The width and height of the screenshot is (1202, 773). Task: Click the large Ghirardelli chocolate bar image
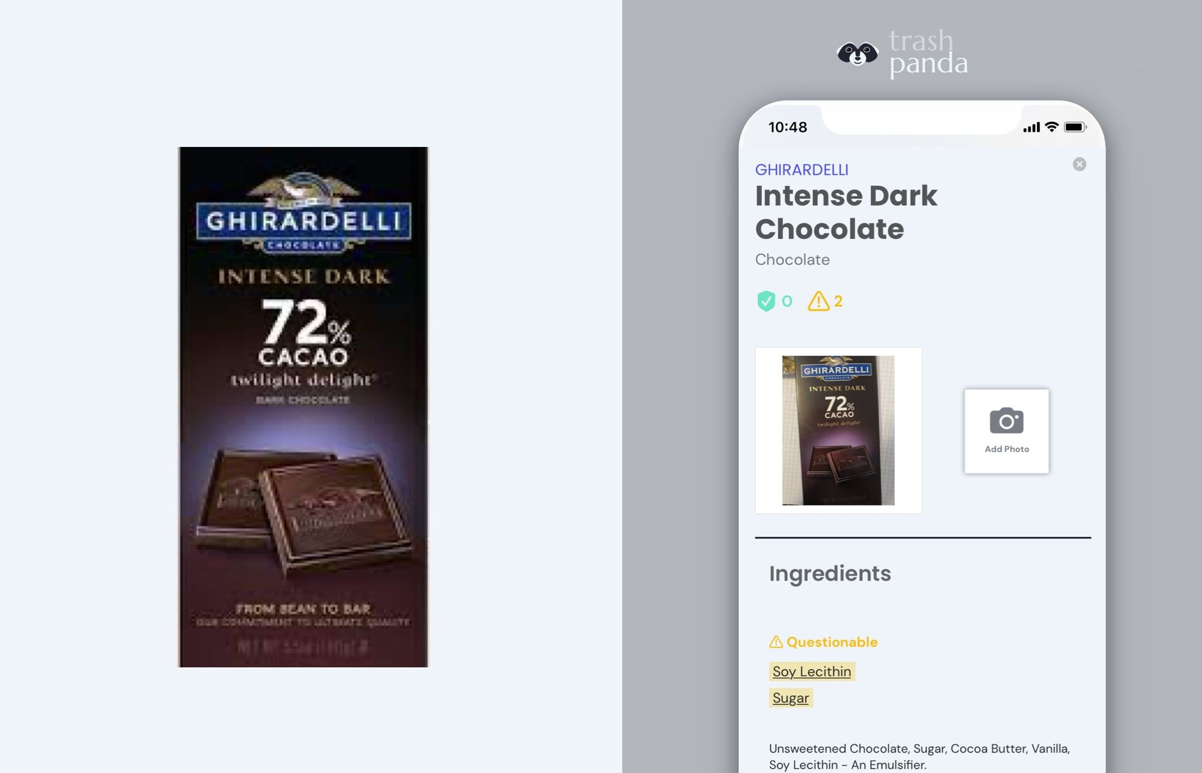coord(303,407)
